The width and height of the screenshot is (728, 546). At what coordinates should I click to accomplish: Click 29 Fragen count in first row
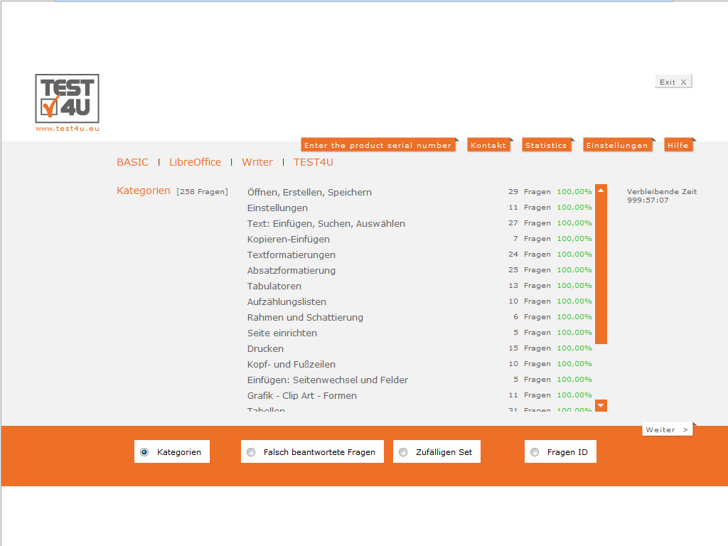pyautogui.click(x=529, y=192)
